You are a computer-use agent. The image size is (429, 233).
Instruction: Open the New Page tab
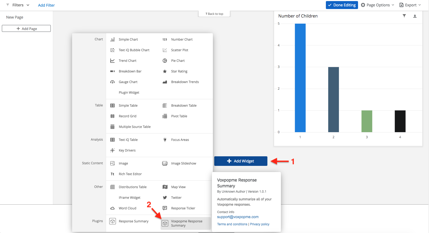tap(15, 17)
